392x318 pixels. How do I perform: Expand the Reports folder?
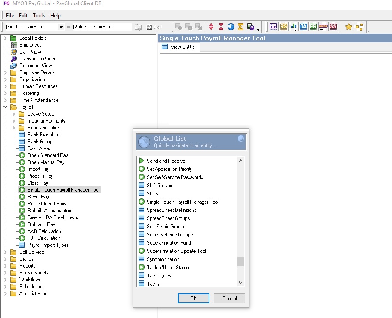6,266
